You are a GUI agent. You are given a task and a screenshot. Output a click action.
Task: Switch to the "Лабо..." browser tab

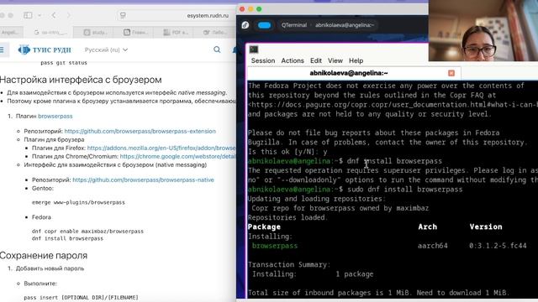click(x=215, y=32)
